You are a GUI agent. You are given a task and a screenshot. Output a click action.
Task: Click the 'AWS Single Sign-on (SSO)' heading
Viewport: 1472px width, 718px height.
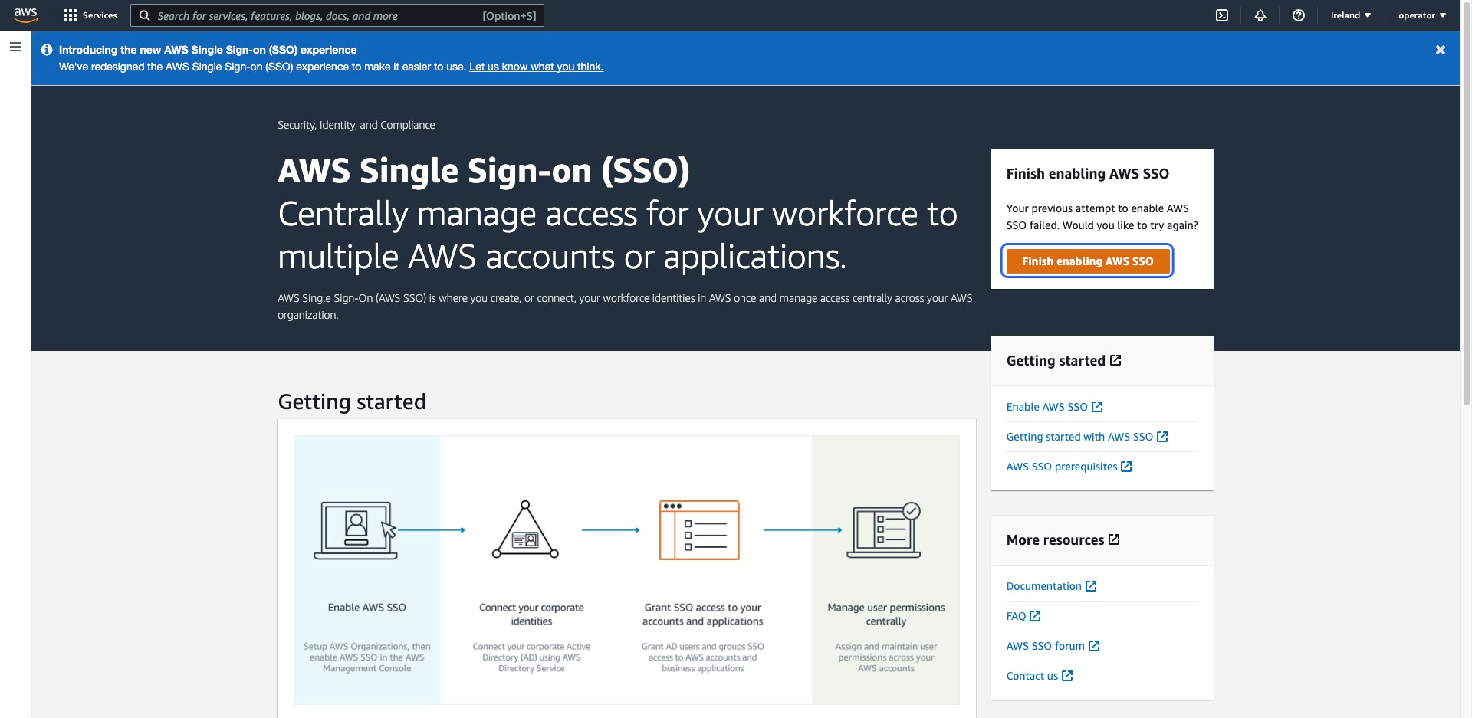click(484, 170)
